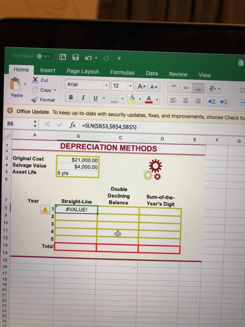Cancel the formula entry with X
Image resolution: width=245 pixels, height=327 pixels.
click(x=47, y=125)
